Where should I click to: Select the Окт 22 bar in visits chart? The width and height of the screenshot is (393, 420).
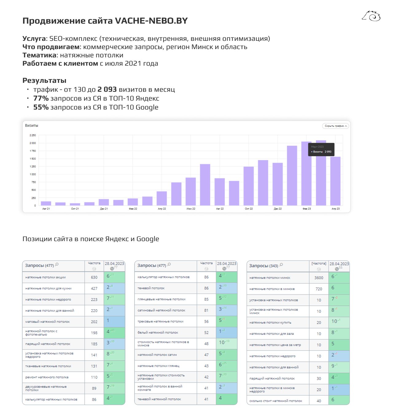249,186
